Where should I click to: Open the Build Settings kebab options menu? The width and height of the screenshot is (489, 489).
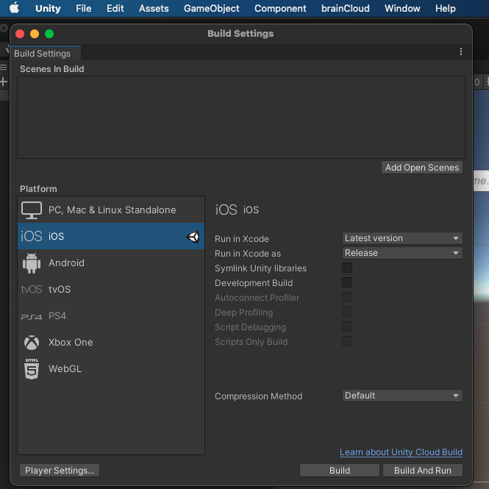pyautogui.click(x=460, y=51)
